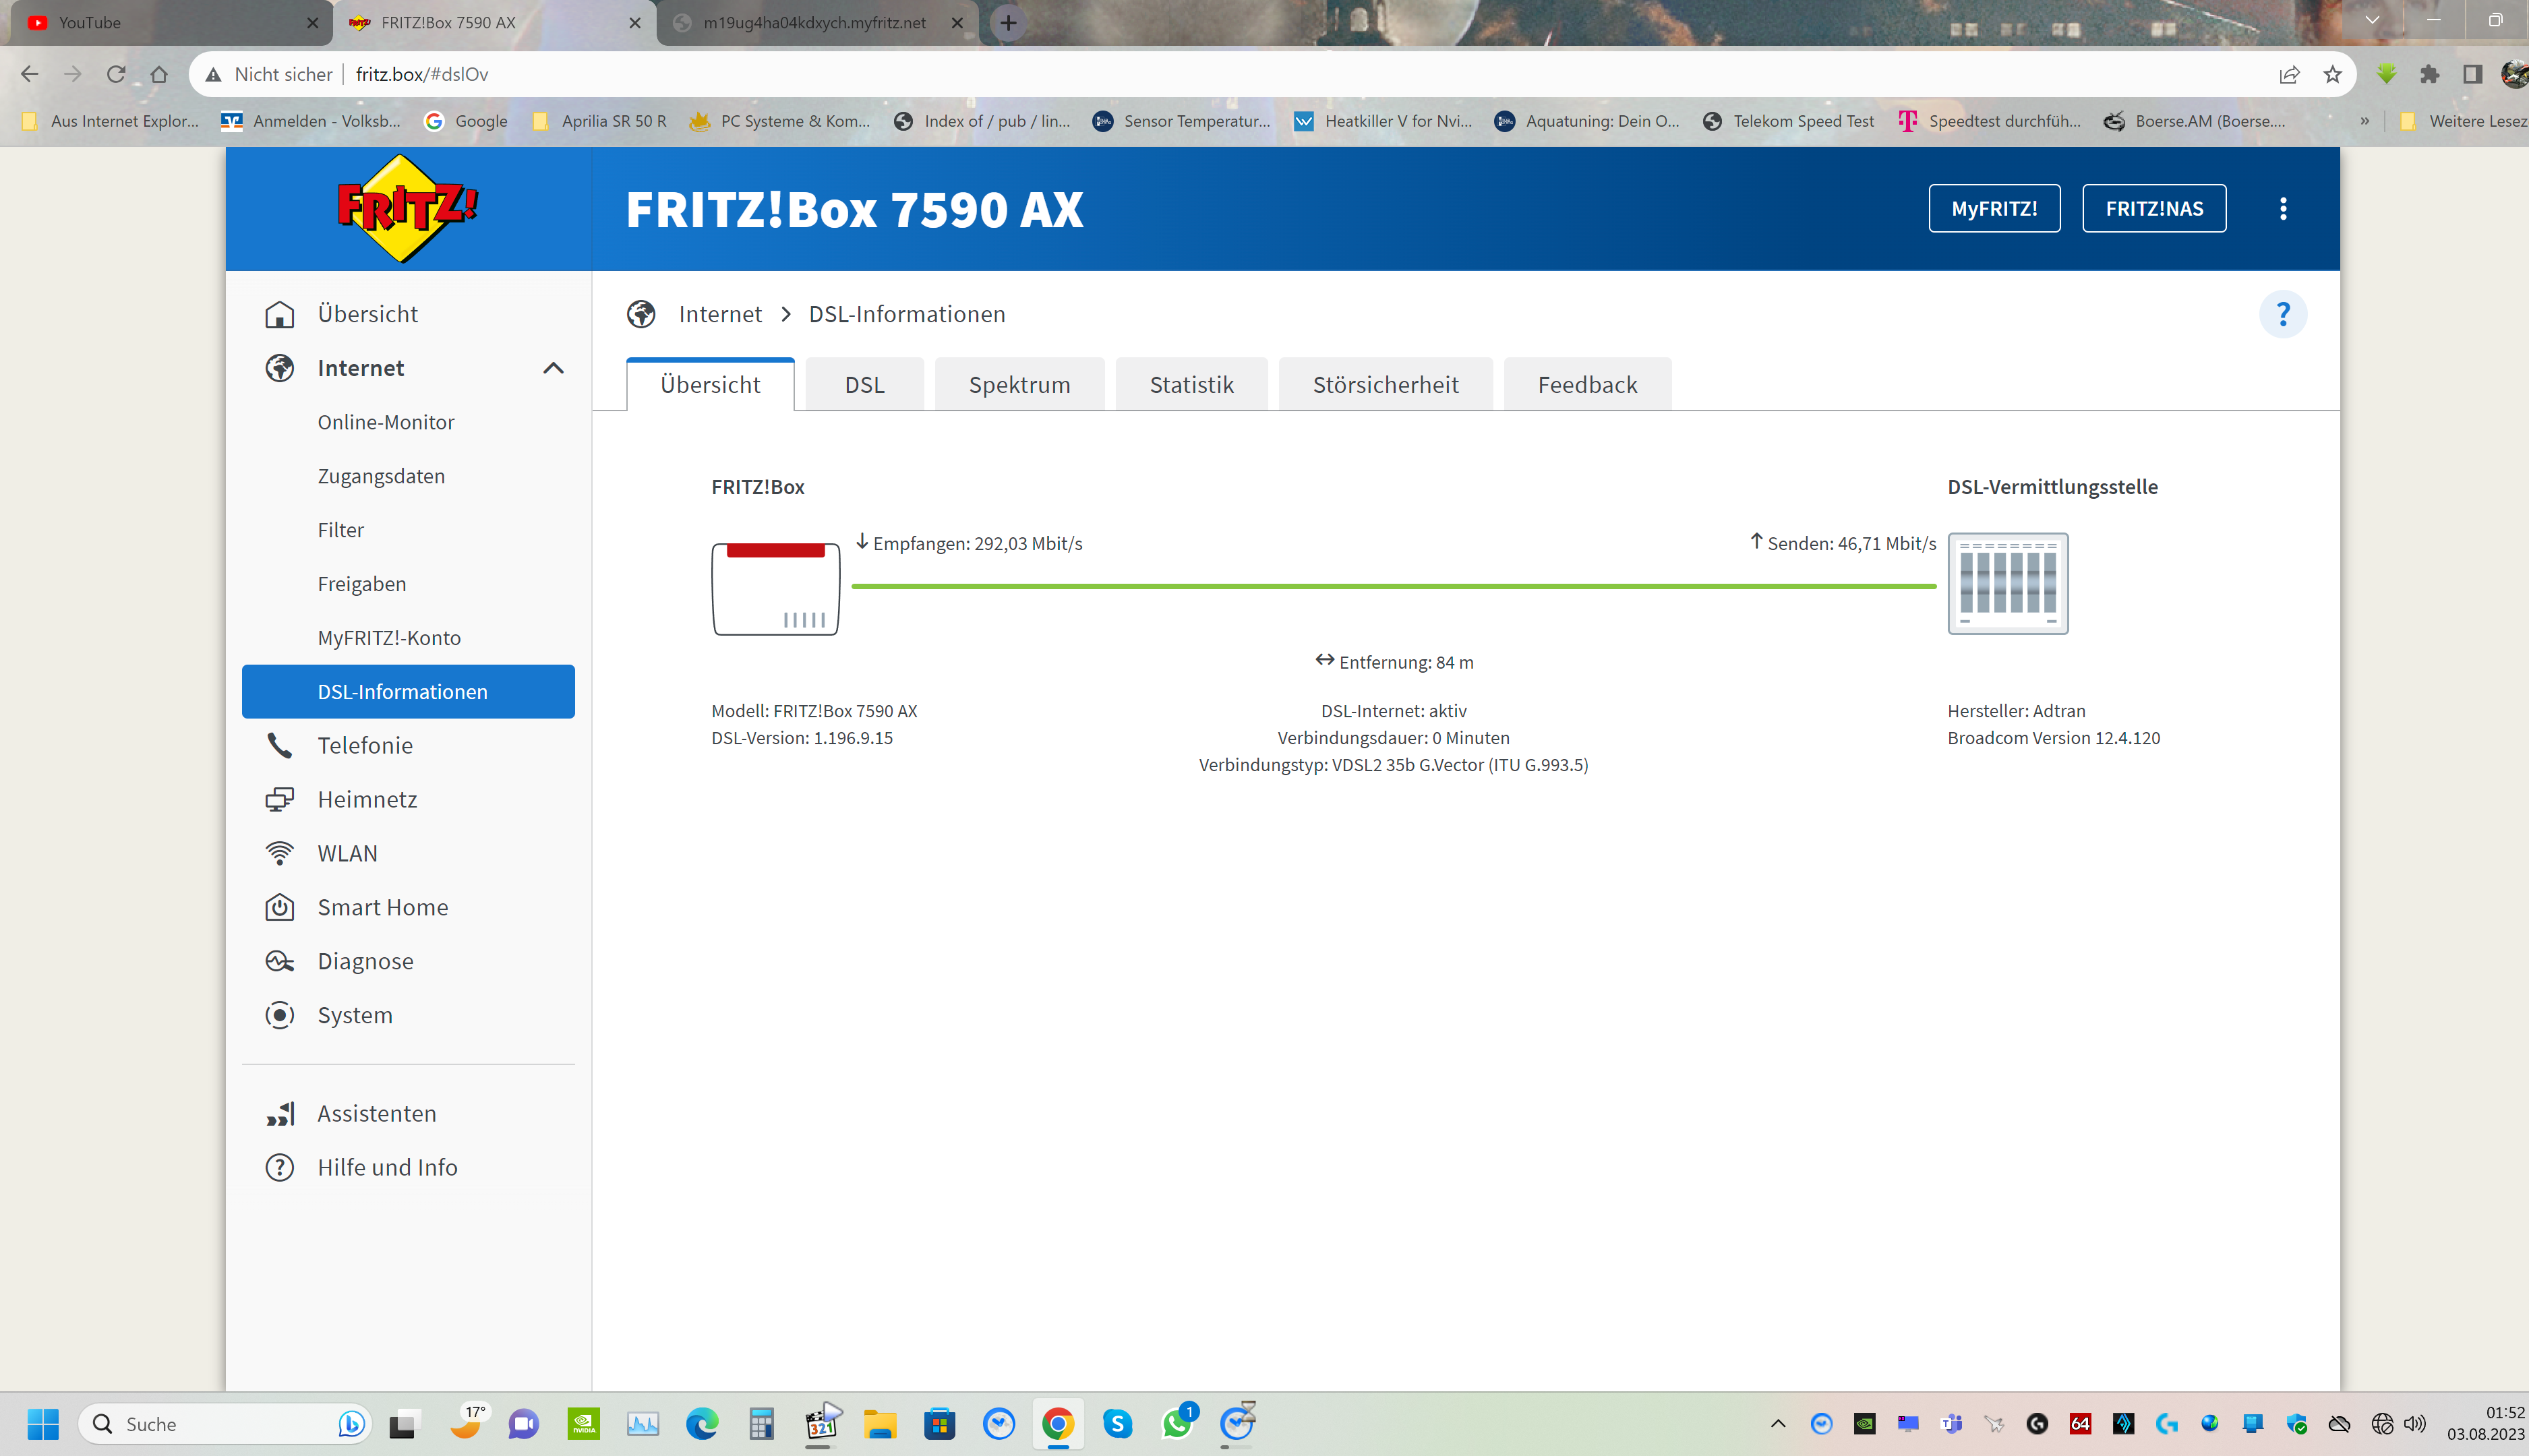
Task: Click the globe icon in breadcrumb
Action: pyautogui.click(x=641, y=314)
